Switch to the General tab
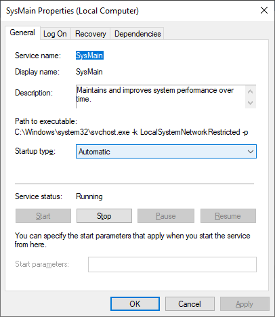This screenshot has height=317, width=275. click(x=22, y=33)
